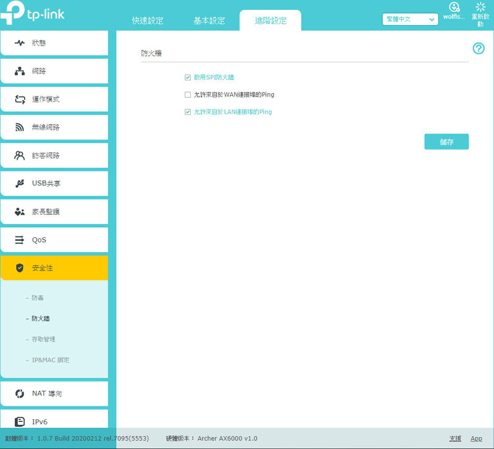
Task: Open the 防毒 antivirus submenu item
Action: (x=38, y=298)
